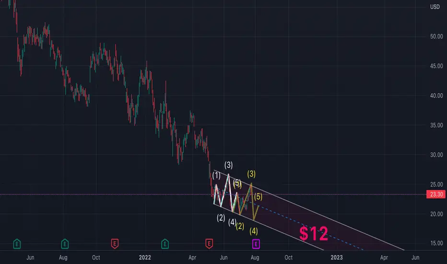
Task: Open green earnings marker above Aug 2021 label
Action: tap(65, 244)
